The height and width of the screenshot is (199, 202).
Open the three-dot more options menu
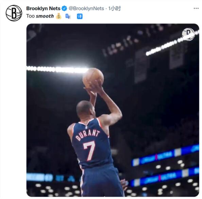click(196, 9)
